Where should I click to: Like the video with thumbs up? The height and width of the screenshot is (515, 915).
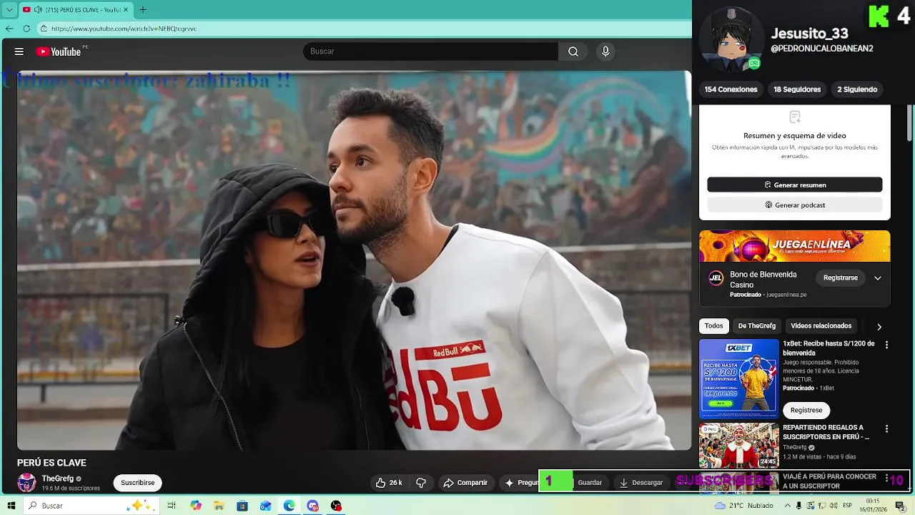[389, 483]
